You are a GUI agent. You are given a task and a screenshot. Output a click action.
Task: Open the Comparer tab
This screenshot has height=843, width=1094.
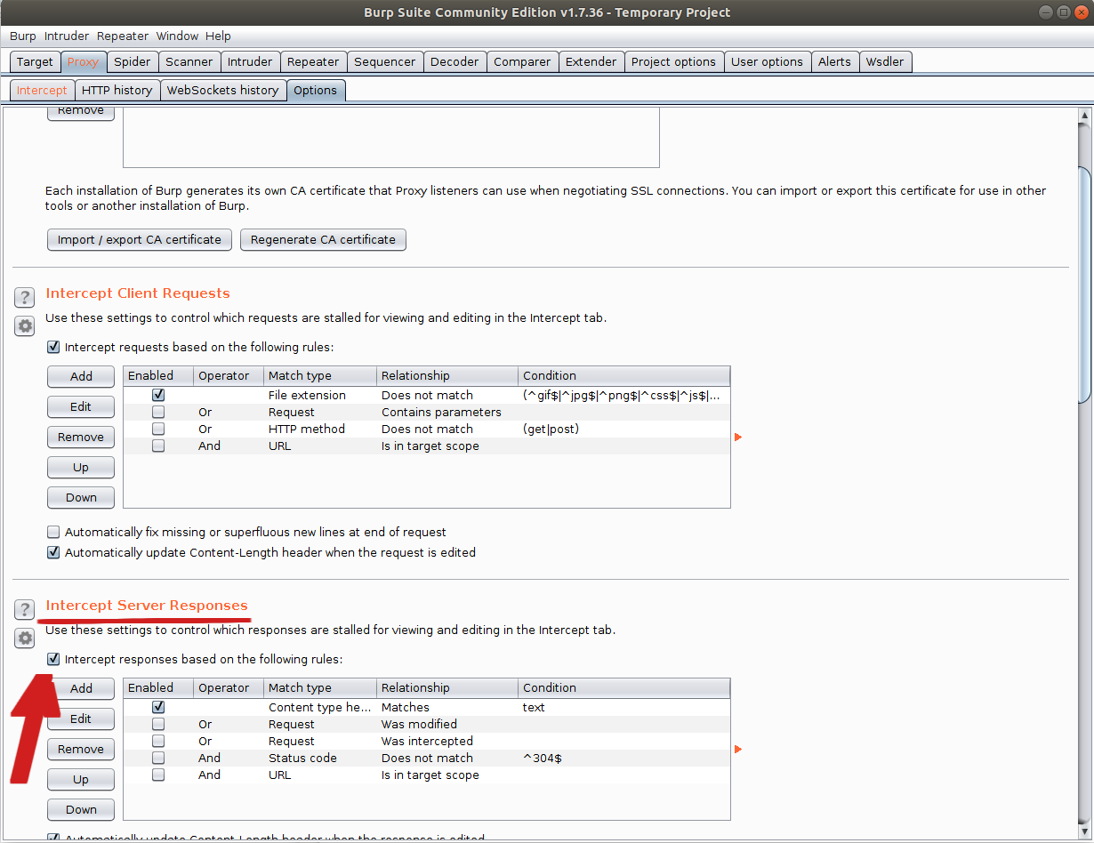pyautogui.click(x=522, y=62)
